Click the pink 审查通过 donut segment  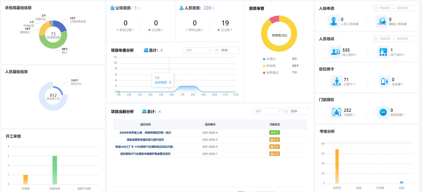274,20
